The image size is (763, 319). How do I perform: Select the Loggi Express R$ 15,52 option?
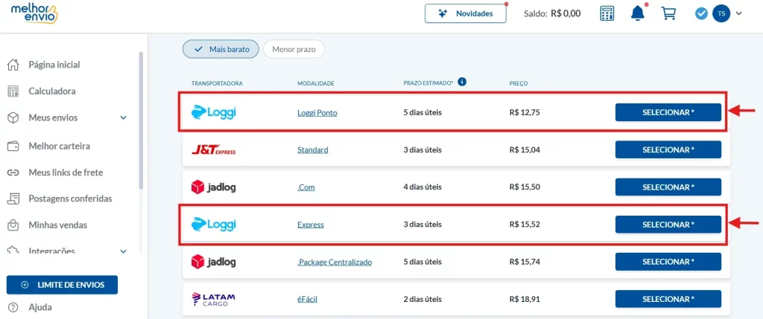coord(668,225)
